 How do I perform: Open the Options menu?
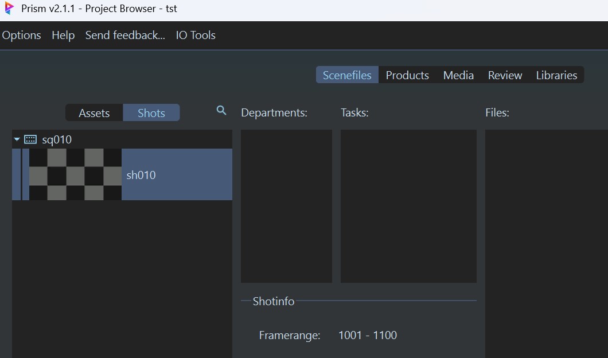click(x=22, y=35)
